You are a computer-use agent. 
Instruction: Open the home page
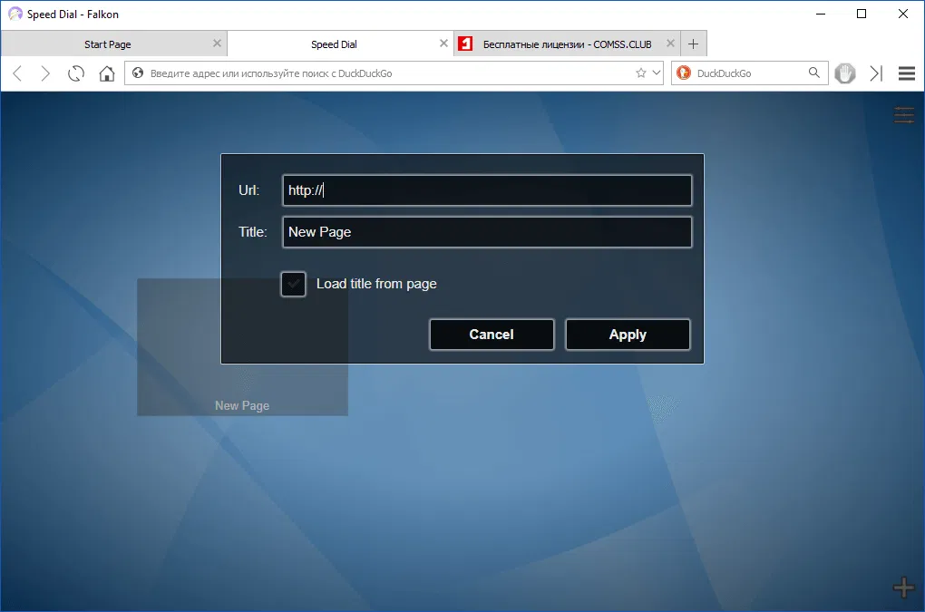tap(107, 73)
